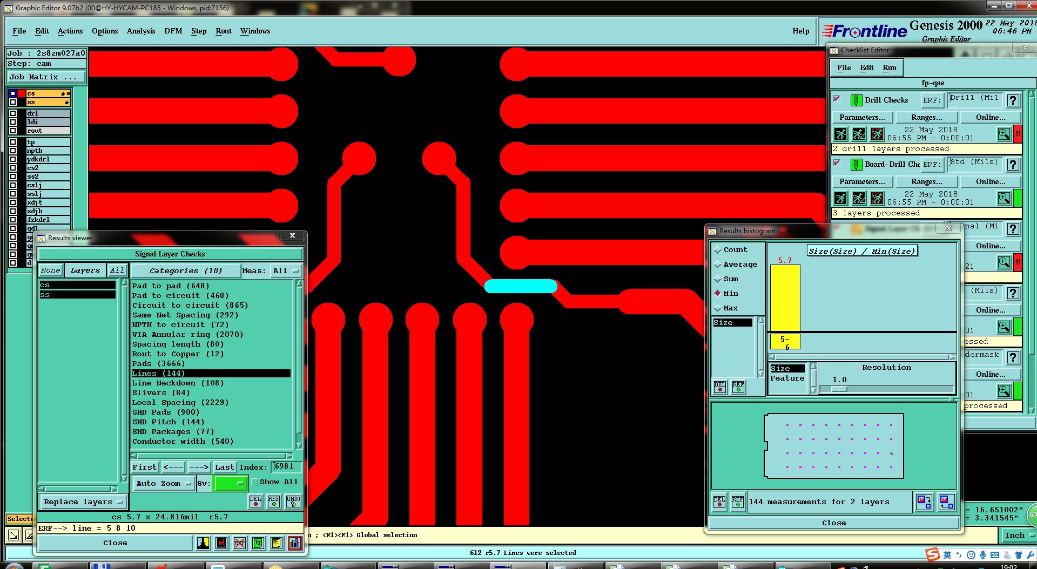The image size is (1037, 569).
Task: Open help '?' for Drill Checks
Action: [1013, 100]
